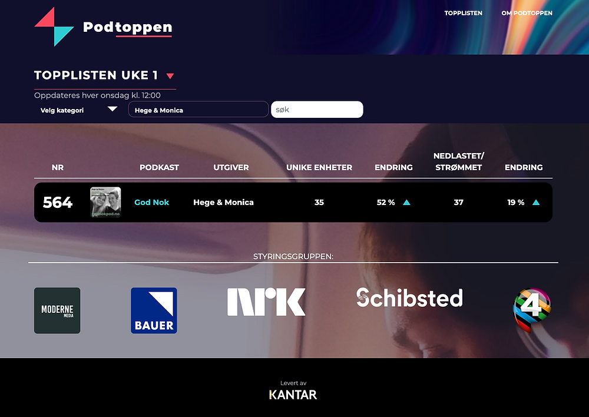Click the Kantar logo in footer
Image resolution: width=589 pixels, height=417 pixels.
[293, 395]
